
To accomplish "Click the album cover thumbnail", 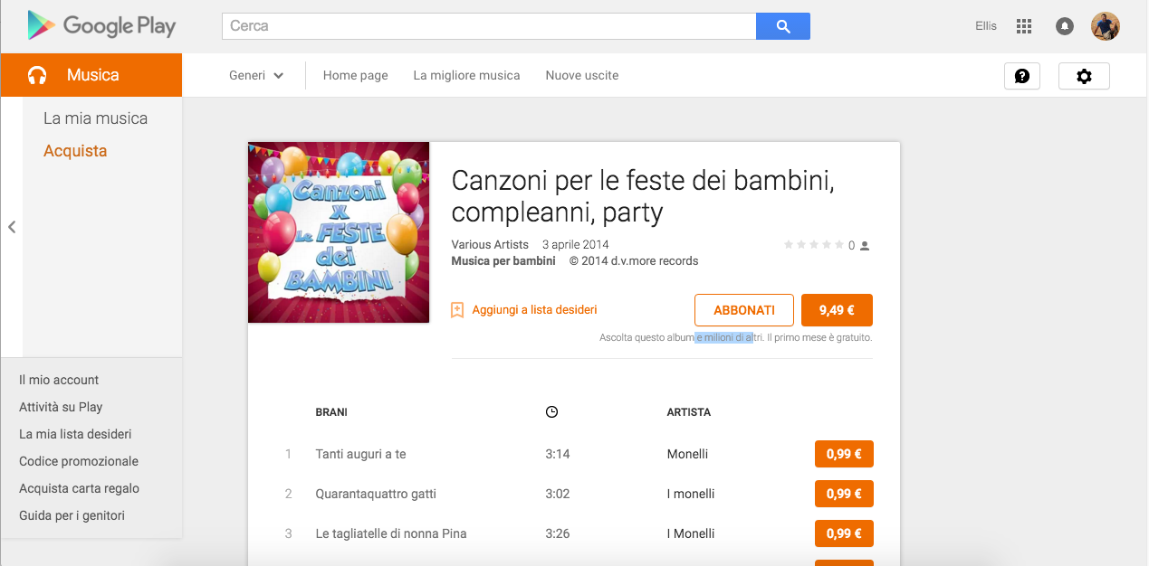I will [x=339, y=232].
